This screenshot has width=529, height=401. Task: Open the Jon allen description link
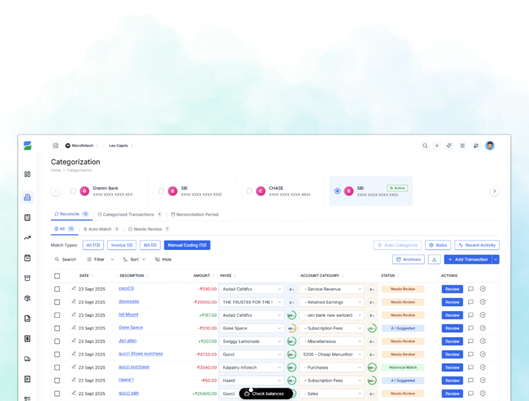[x=127, y=341]
